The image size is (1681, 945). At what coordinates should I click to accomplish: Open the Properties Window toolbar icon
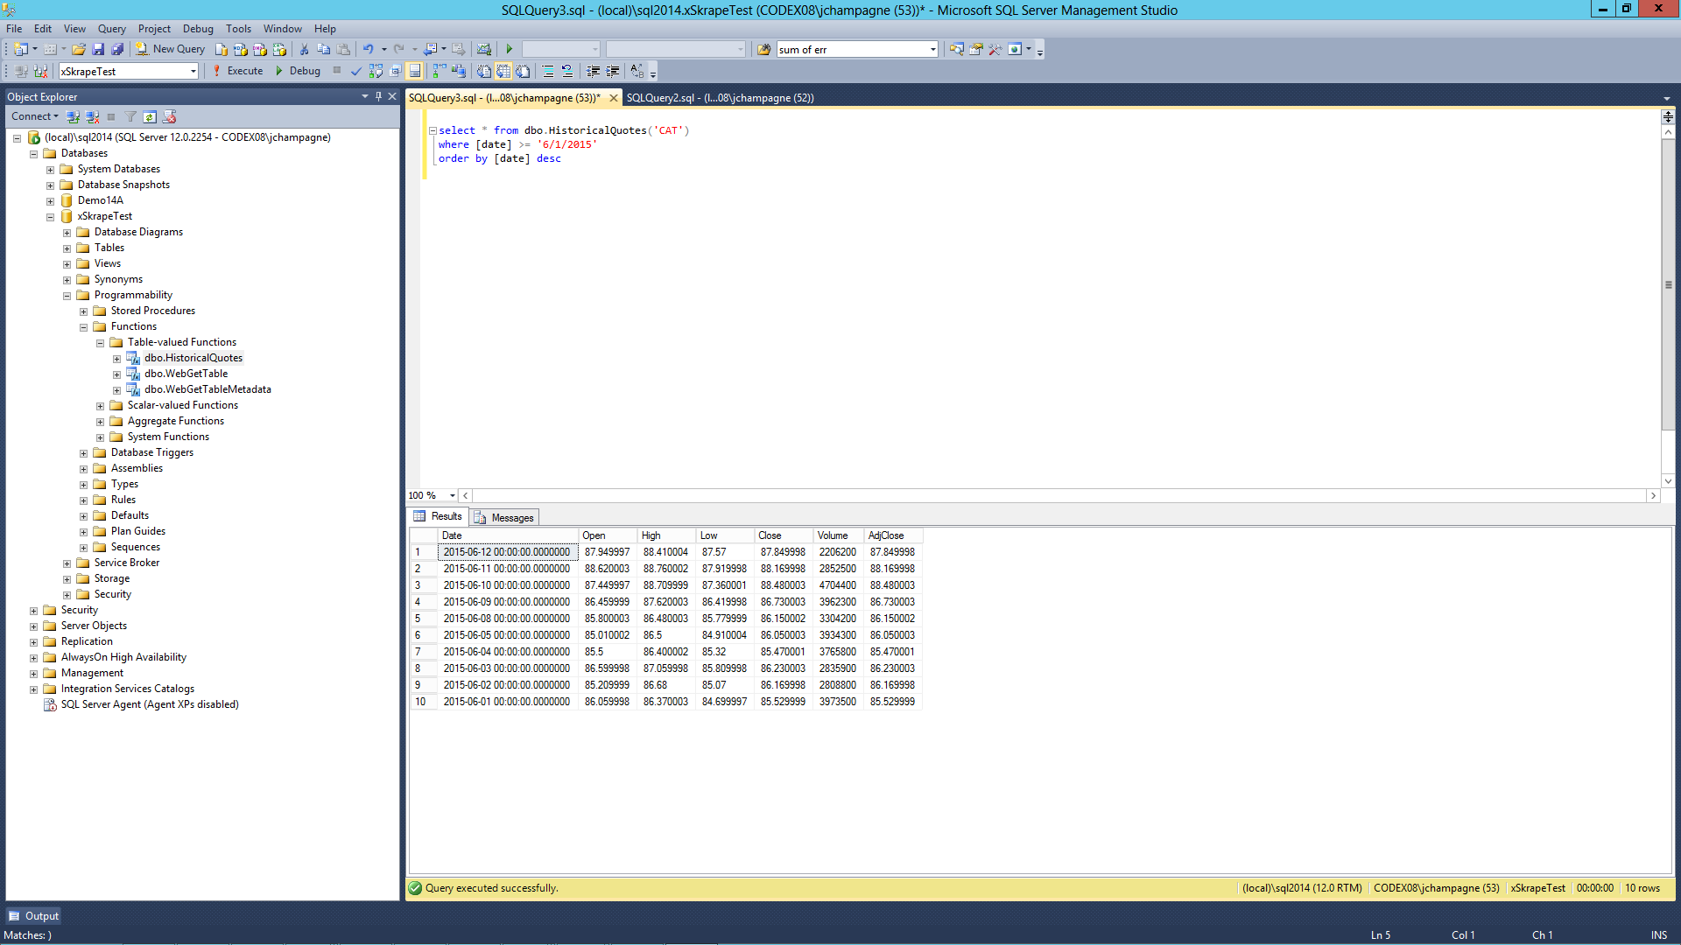[976, 49]
